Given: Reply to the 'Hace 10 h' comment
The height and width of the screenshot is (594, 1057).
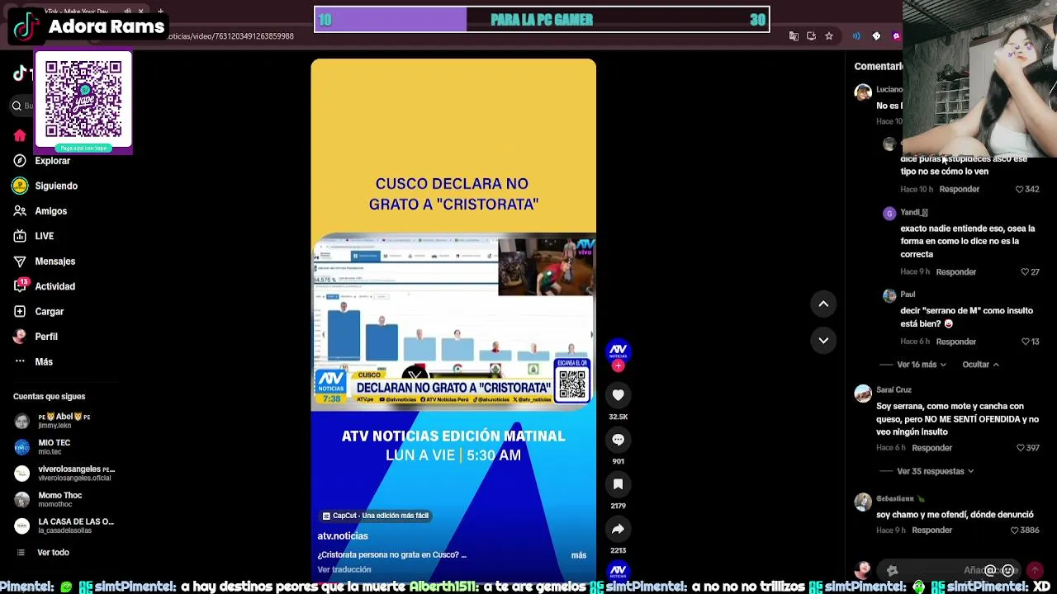Looking at the screenshot, I should coord(960,190).
